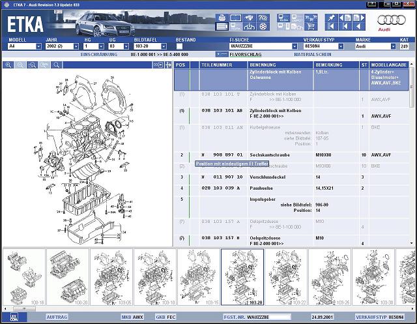Select part number 028 103 039 A
The width and height of the screenshot is (417, 324).
pyautogui.click(x=220, y=188)
